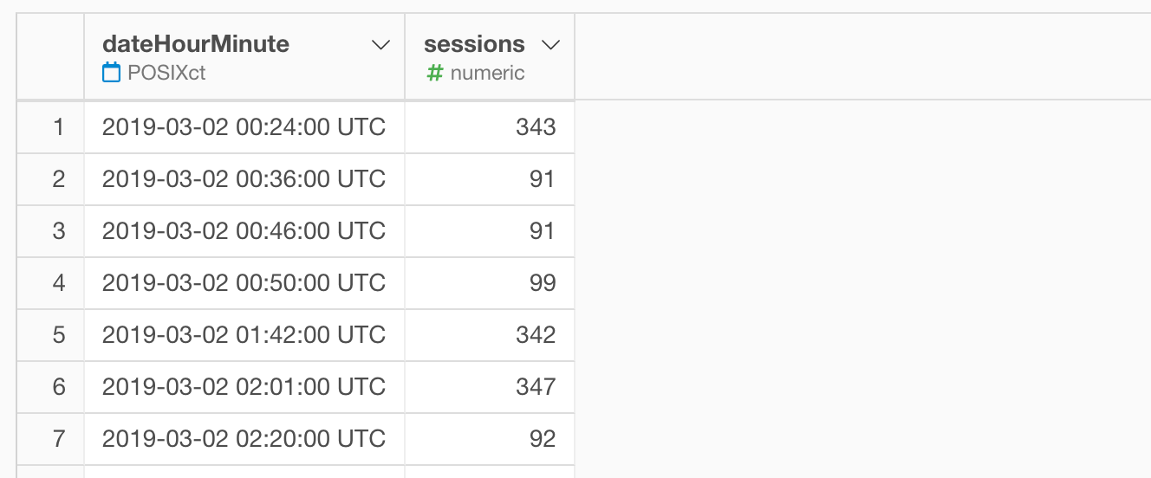Screen dimensions: 1151x478
Task: Select row number 7
Action: coord(50,439)
